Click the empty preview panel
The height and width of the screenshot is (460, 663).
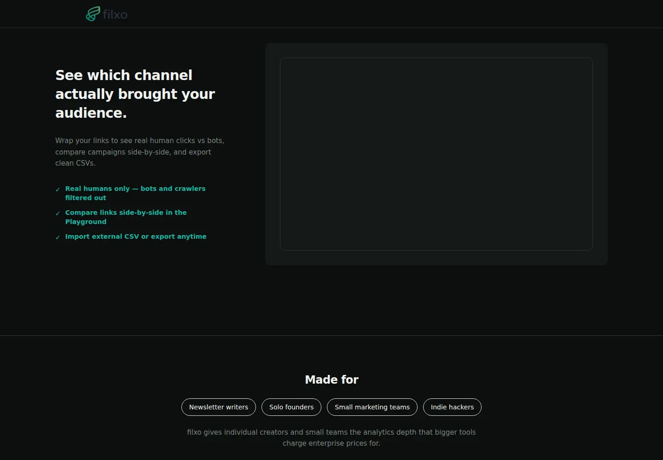click(x=436, y=154)
